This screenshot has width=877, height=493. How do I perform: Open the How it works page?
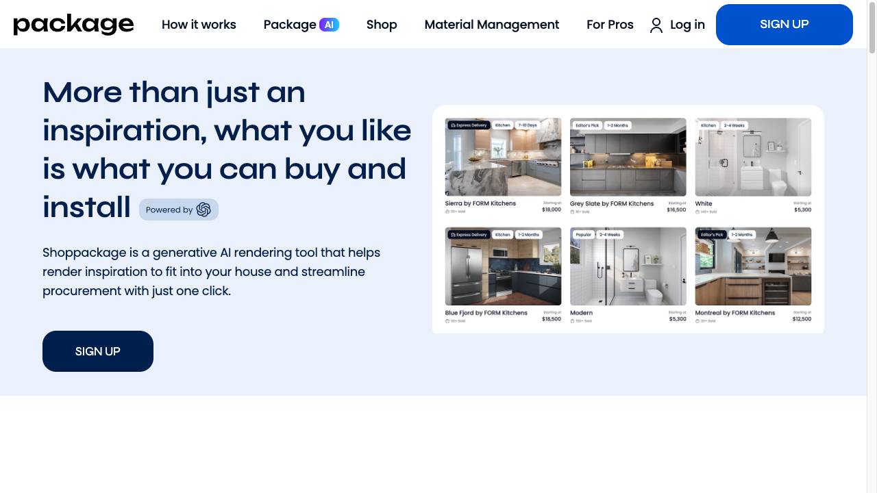click(x=199, y=25)
